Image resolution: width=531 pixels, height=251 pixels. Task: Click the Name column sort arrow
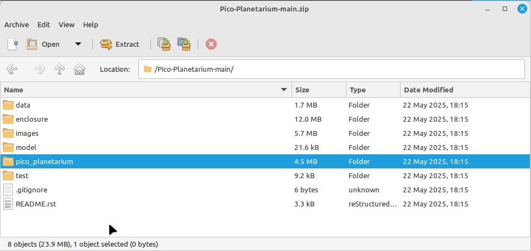(284, 90)
